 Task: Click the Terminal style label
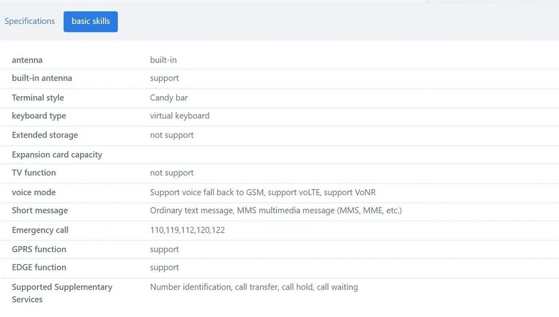(x=38, y=98)
